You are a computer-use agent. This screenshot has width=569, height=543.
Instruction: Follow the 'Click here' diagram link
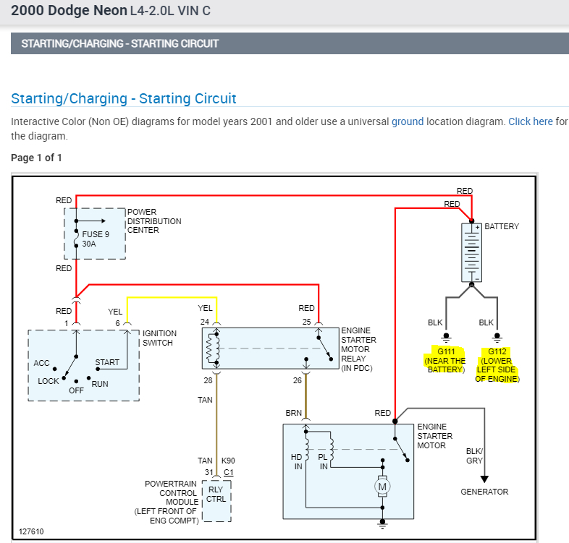[x=530, y=121]
